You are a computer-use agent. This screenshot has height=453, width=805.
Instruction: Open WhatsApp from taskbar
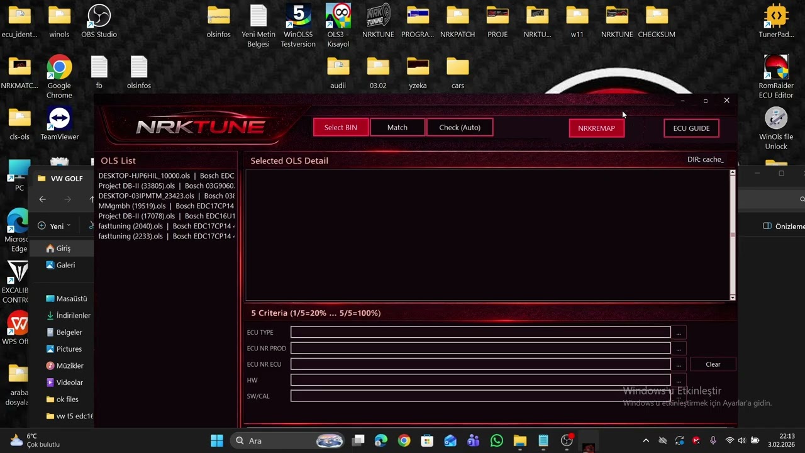point(497,440)
